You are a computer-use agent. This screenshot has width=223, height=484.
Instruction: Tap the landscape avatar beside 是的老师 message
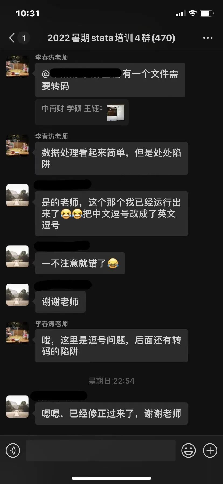18,195
